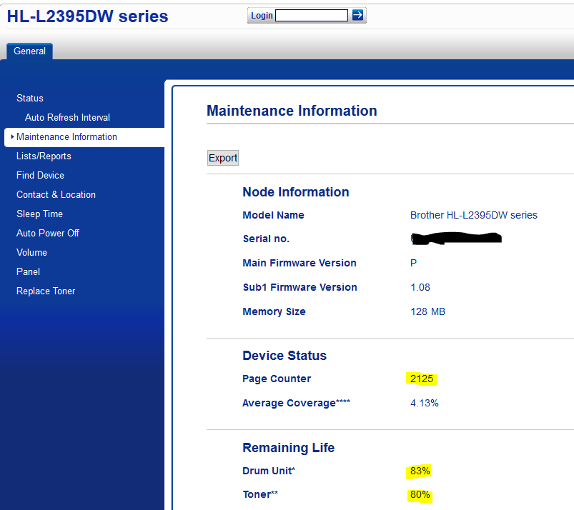The height and width of the screenshot is (510, 574).
Task: Open Auto Power Off settings
Action: click(x=48, y=233)
